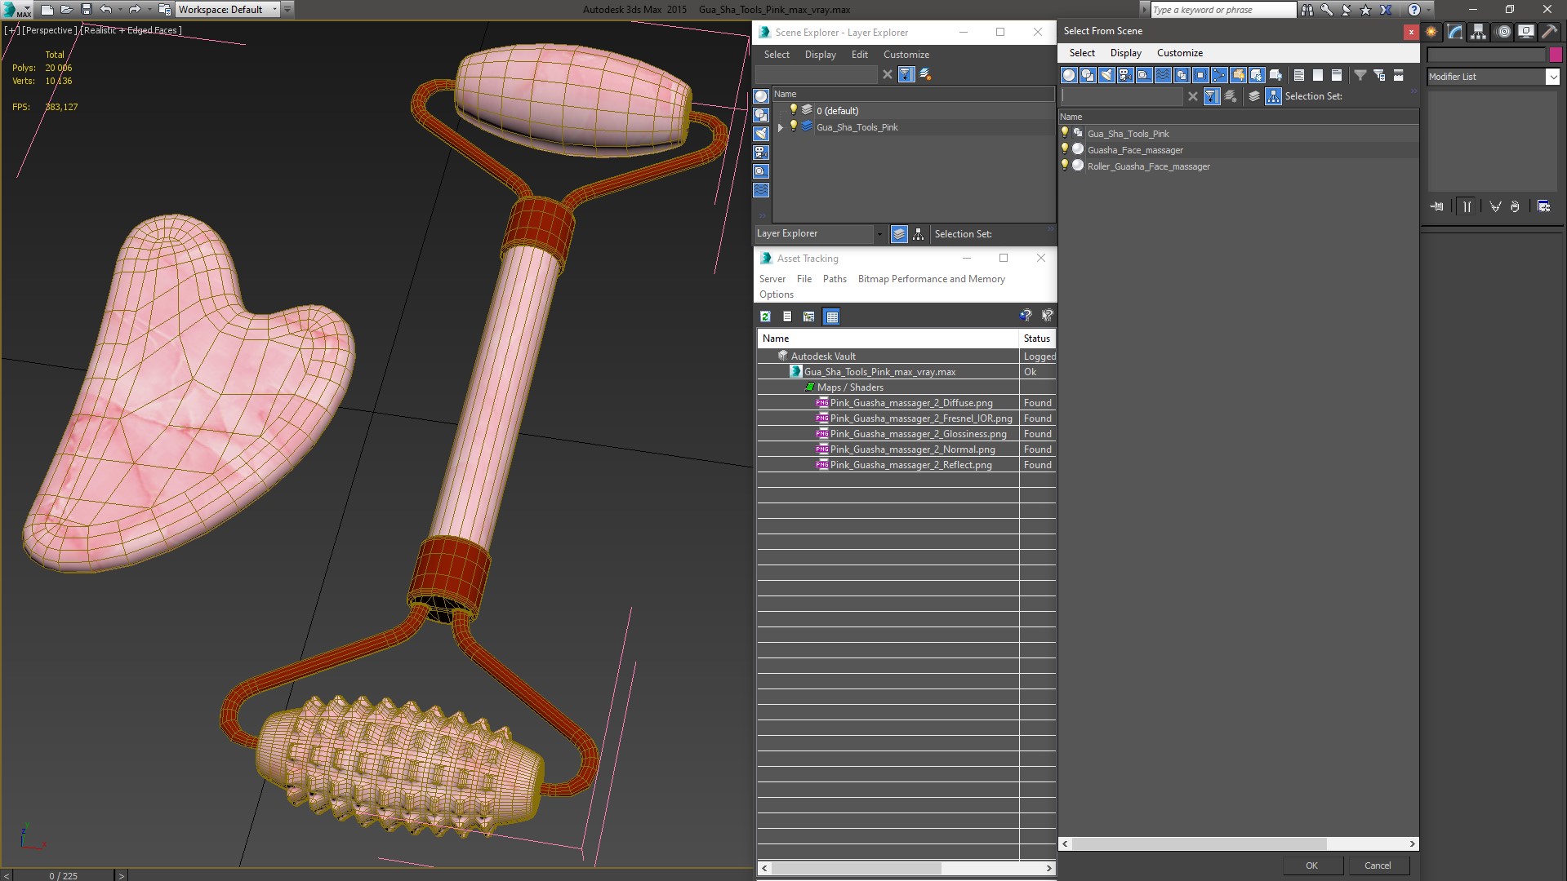1567x881 pixels.
Task: Click the Table View icon in Asset Tracking
Action: pyautogui.click(x=831, y=317)
